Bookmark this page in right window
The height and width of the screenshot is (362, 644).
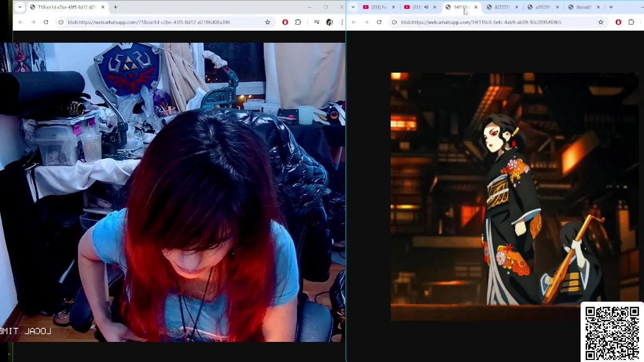coord(601,22)
